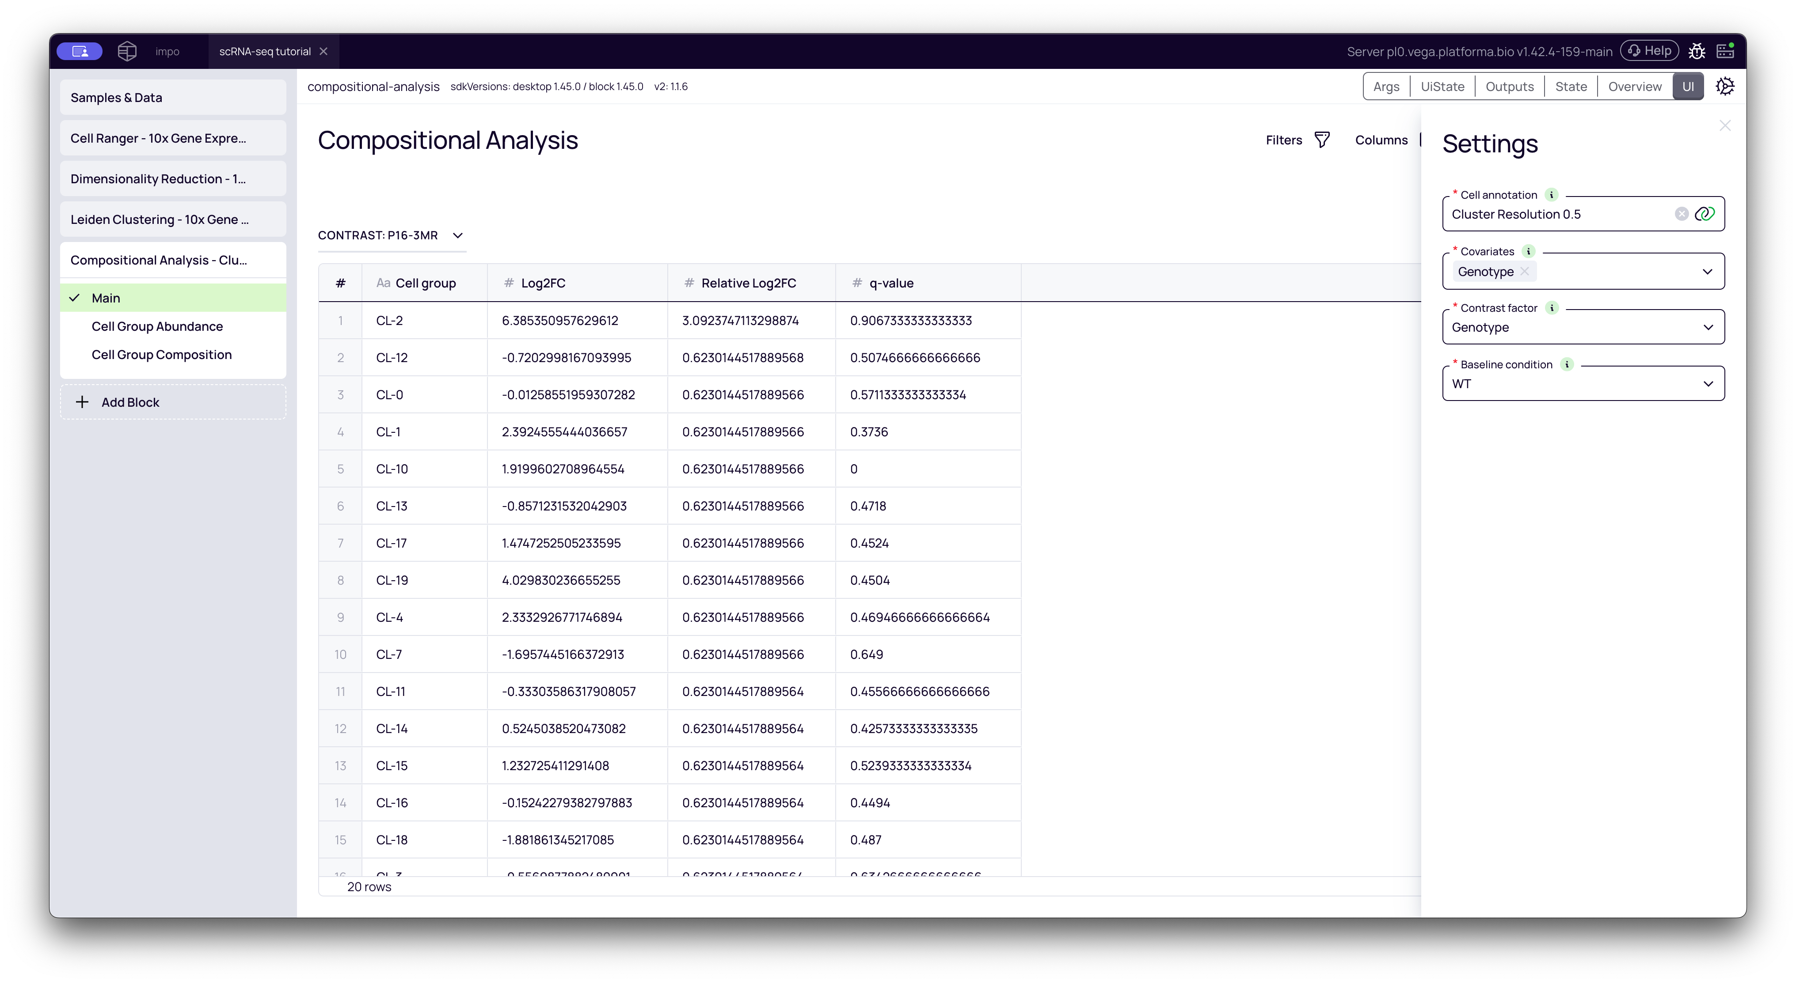Expand the Contrast factor dropdown
The image size is (1796, 983).
(1708, 327)
